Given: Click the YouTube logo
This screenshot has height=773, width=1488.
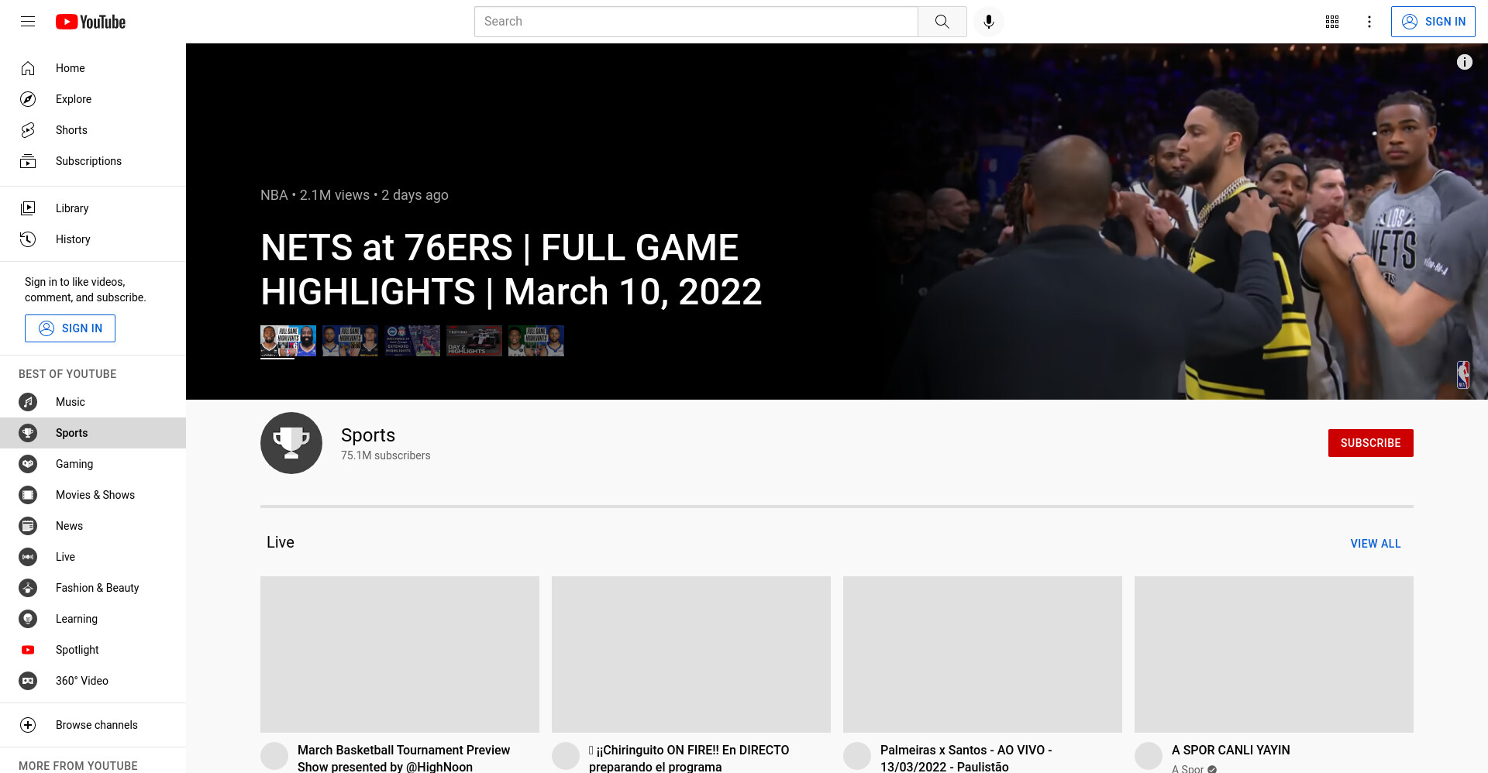Looking at the screenshot, I should tap(91, 22).
